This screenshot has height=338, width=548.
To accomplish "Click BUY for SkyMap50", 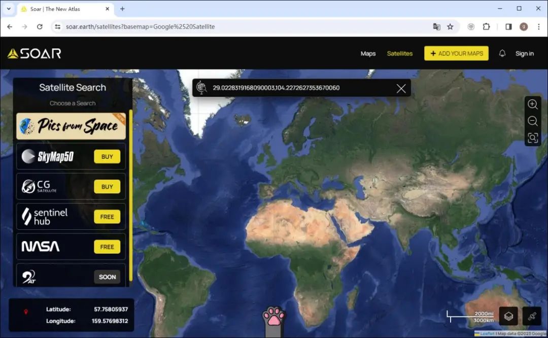I will [107, 157].
